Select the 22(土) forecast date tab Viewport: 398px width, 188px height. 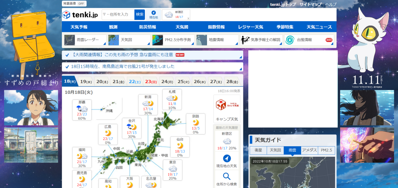[x=135, y=82]
